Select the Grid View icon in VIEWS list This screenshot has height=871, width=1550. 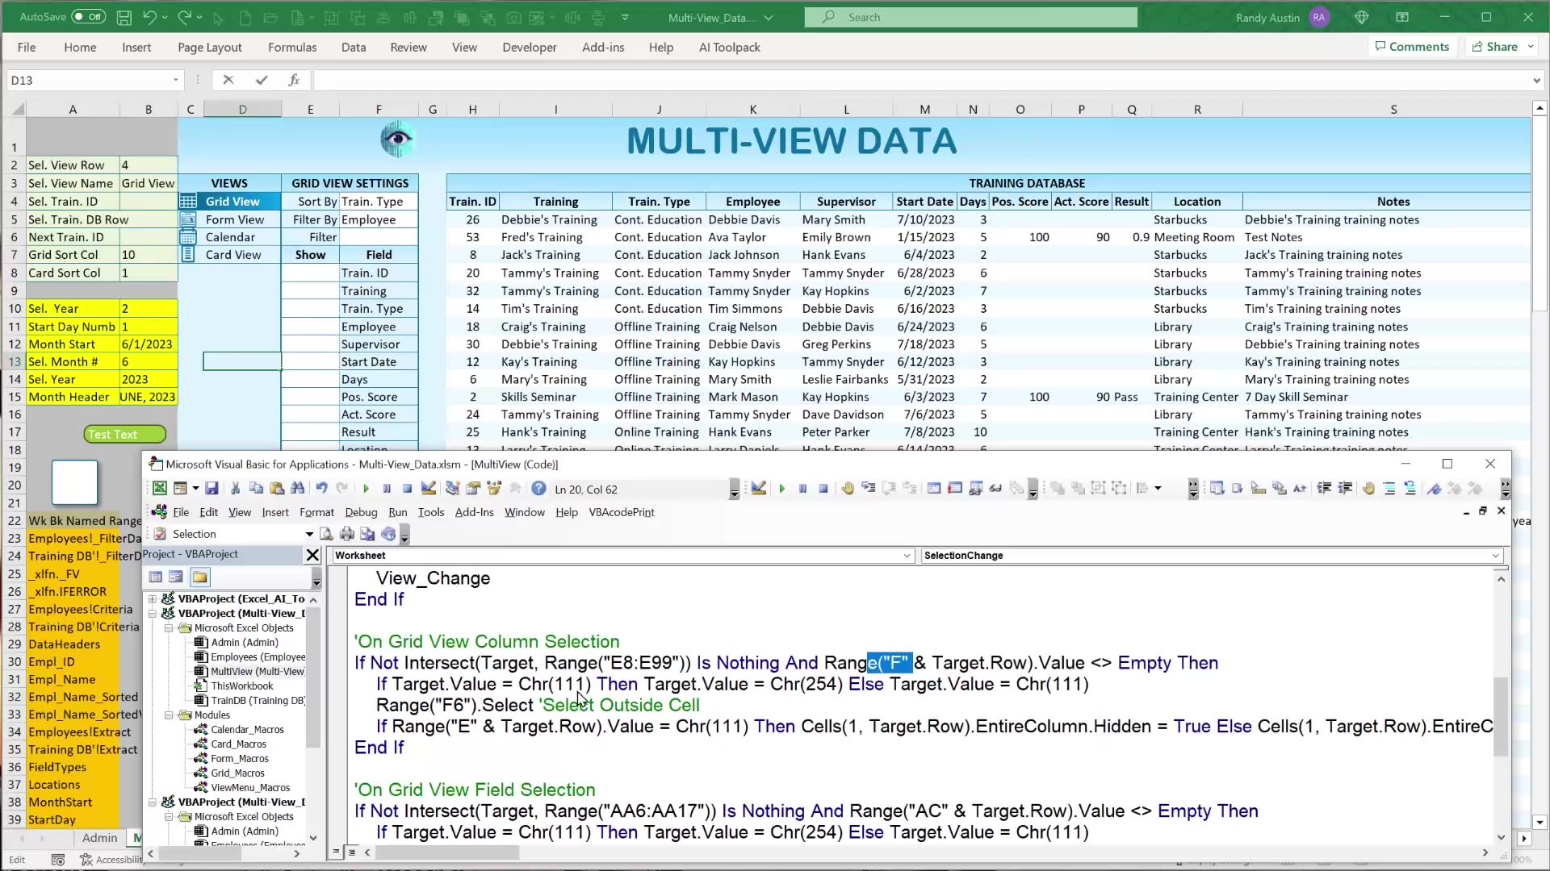coord(188,201)
